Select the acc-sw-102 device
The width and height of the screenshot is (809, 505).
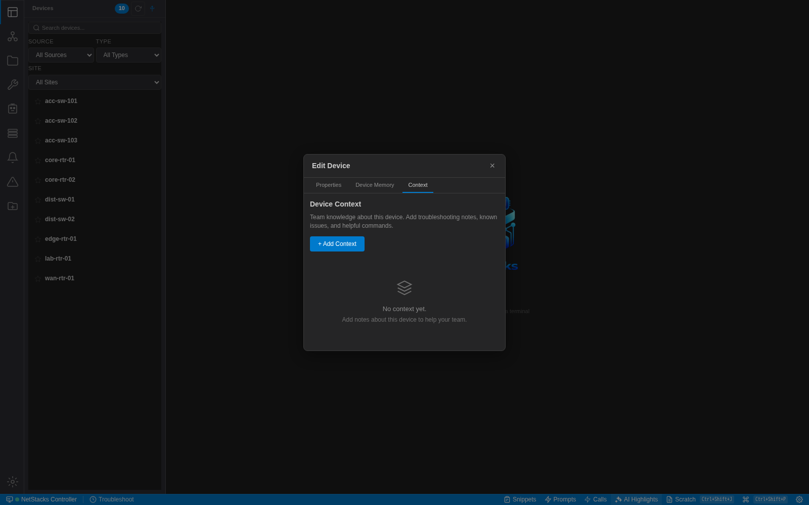click(x=95, y=121)
